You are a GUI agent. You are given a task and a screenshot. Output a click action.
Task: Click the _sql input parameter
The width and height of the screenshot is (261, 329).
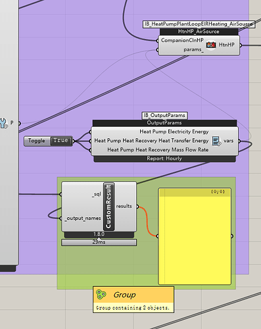click(x=97, y=194)
